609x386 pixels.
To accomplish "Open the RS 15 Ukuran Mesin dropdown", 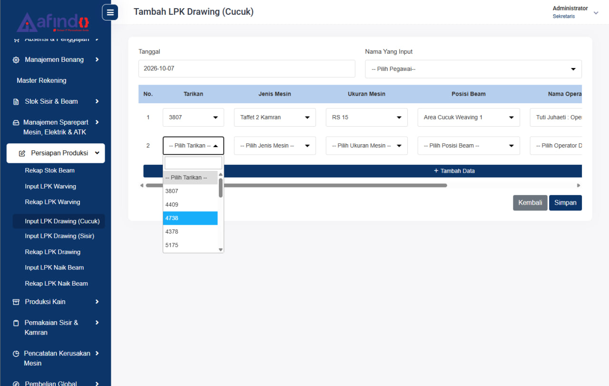I will click(x=367, y=117).
